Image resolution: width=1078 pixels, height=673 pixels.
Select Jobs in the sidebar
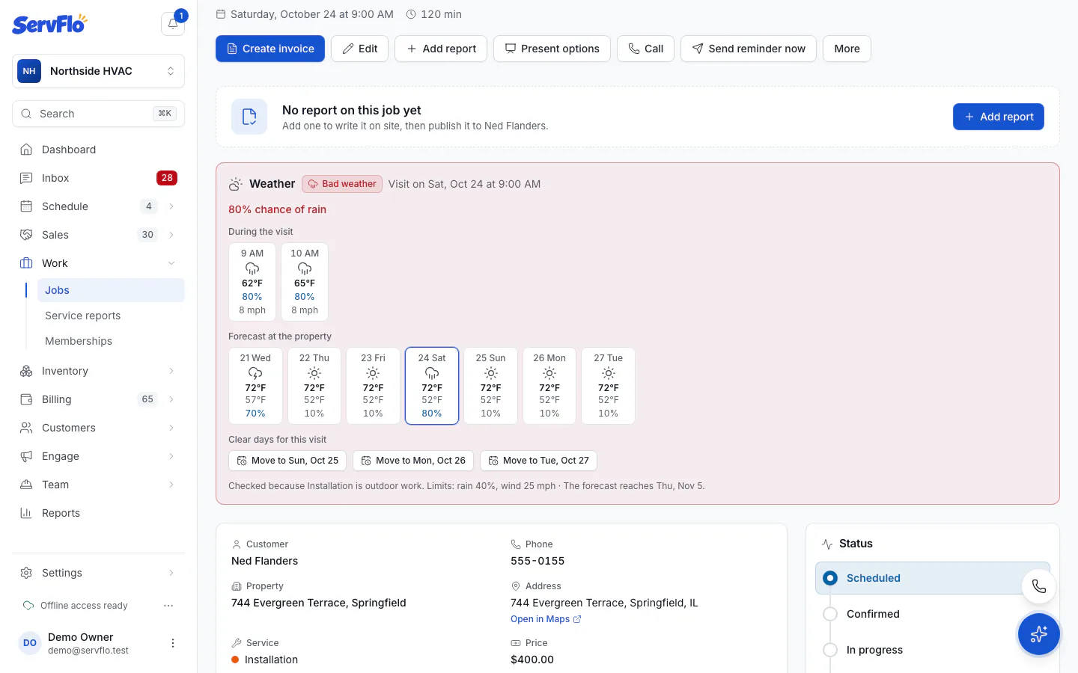[111, 290]
